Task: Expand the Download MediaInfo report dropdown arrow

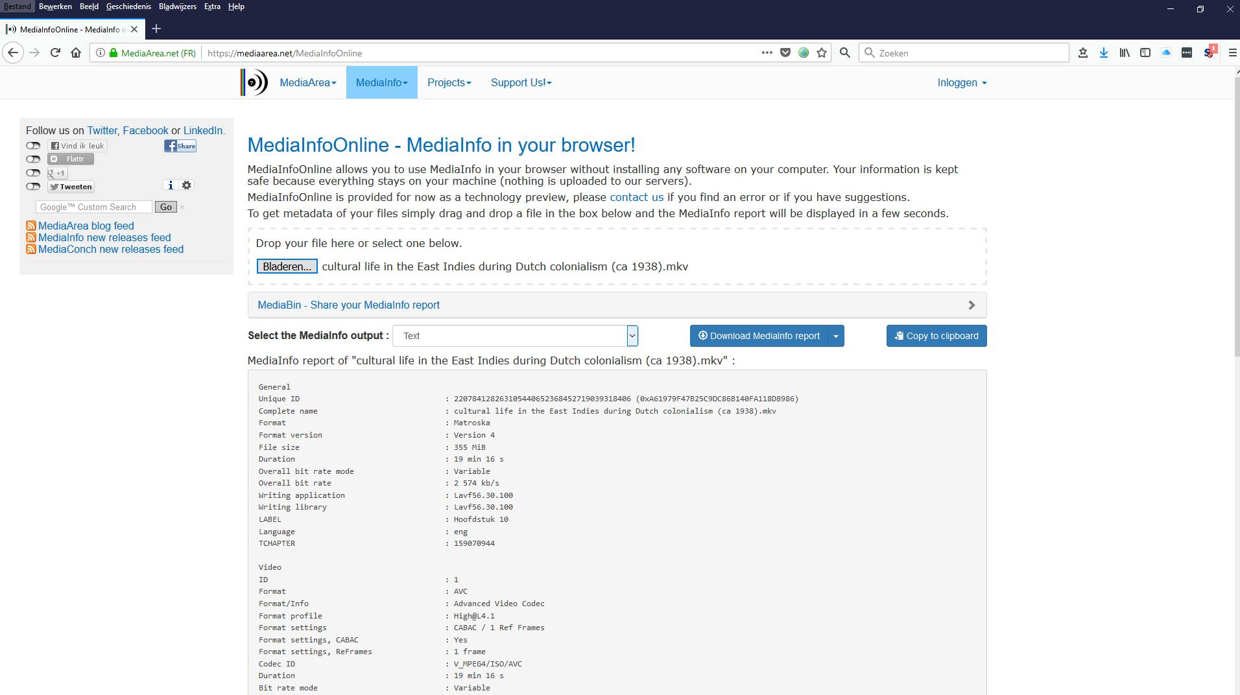Action: pyautogui.click(x=837, y=336)
